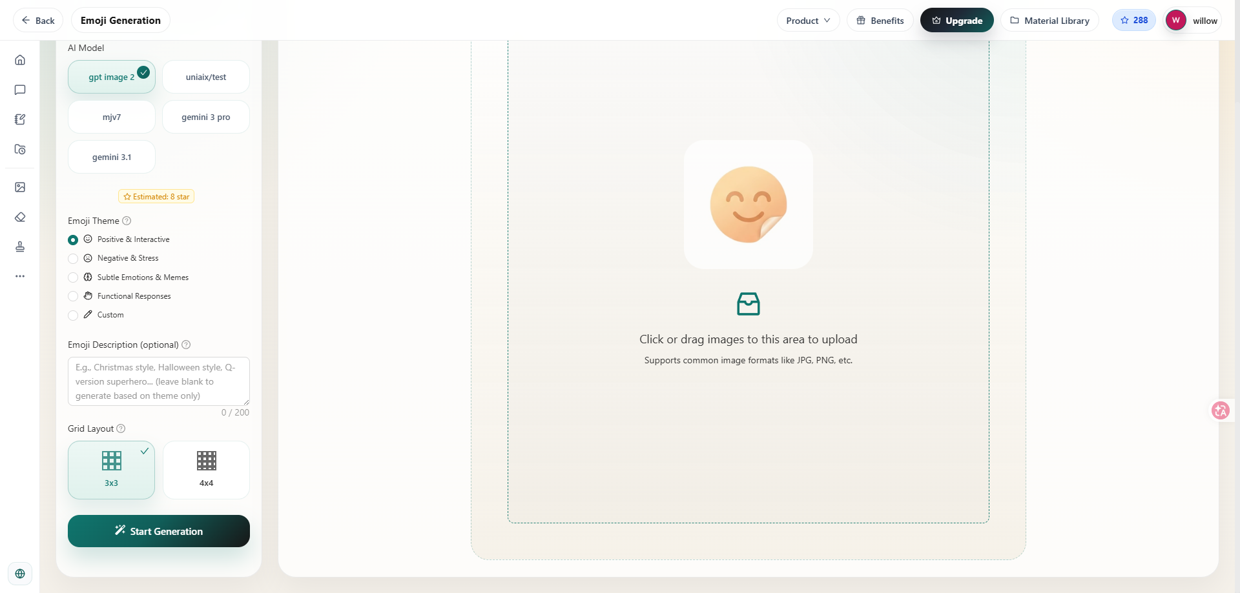Select the stamp sidebar icon
1240x593 pixels.
click(x=20, y=246)
